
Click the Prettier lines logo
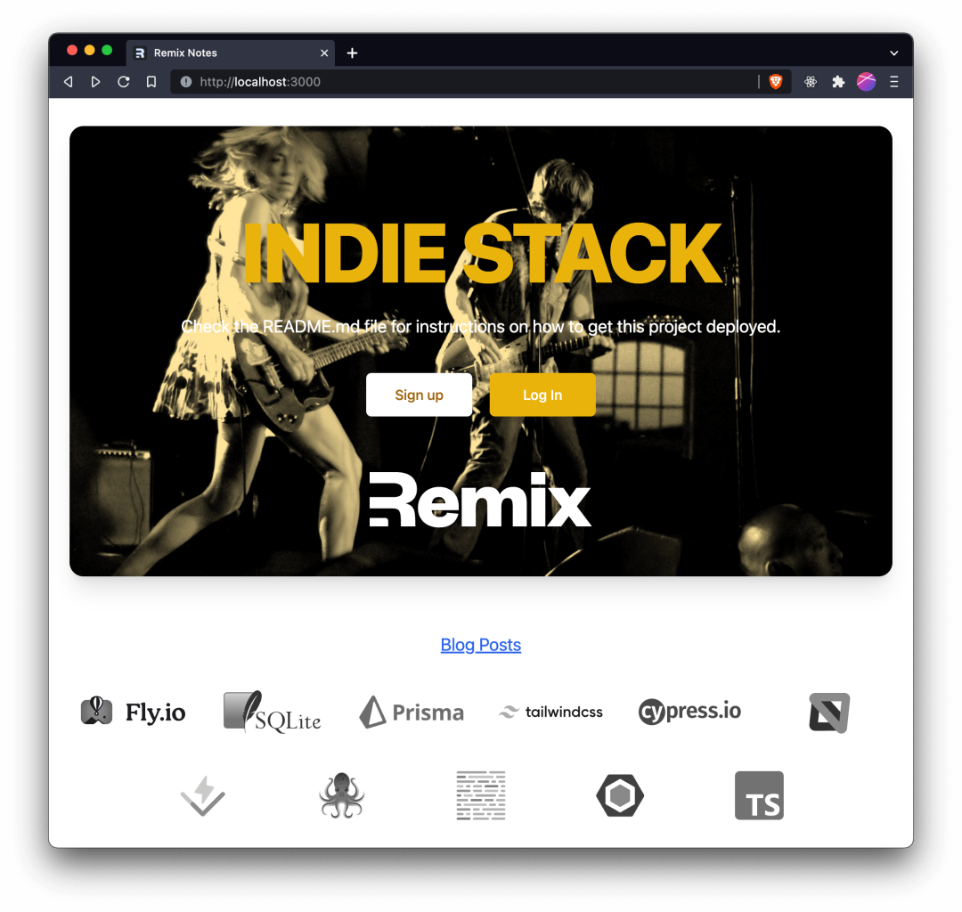[481, 795]
